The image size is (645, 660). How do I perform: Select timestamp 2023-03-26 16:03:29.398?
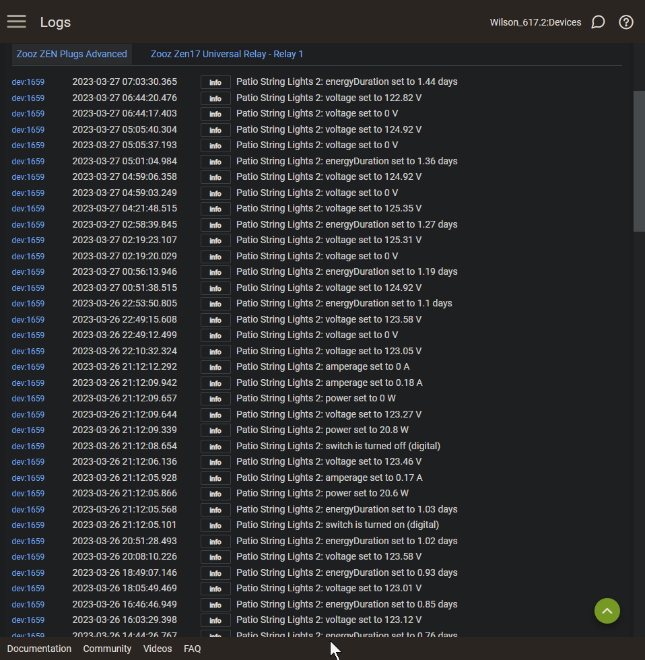click(125, 620)
